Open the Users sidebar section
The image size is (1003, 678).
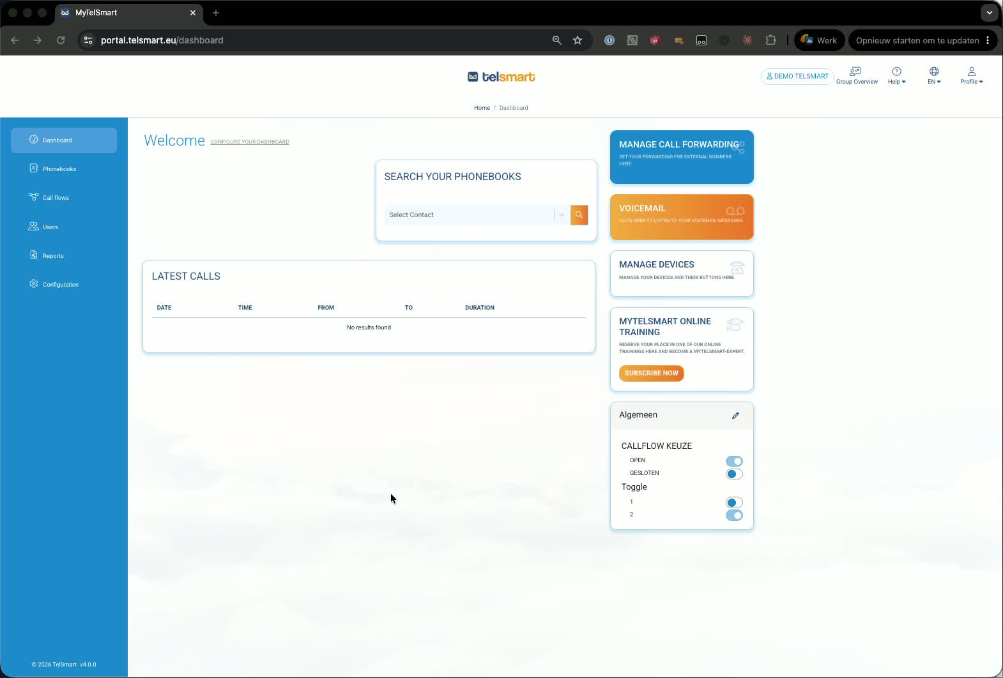click(64, 227)
